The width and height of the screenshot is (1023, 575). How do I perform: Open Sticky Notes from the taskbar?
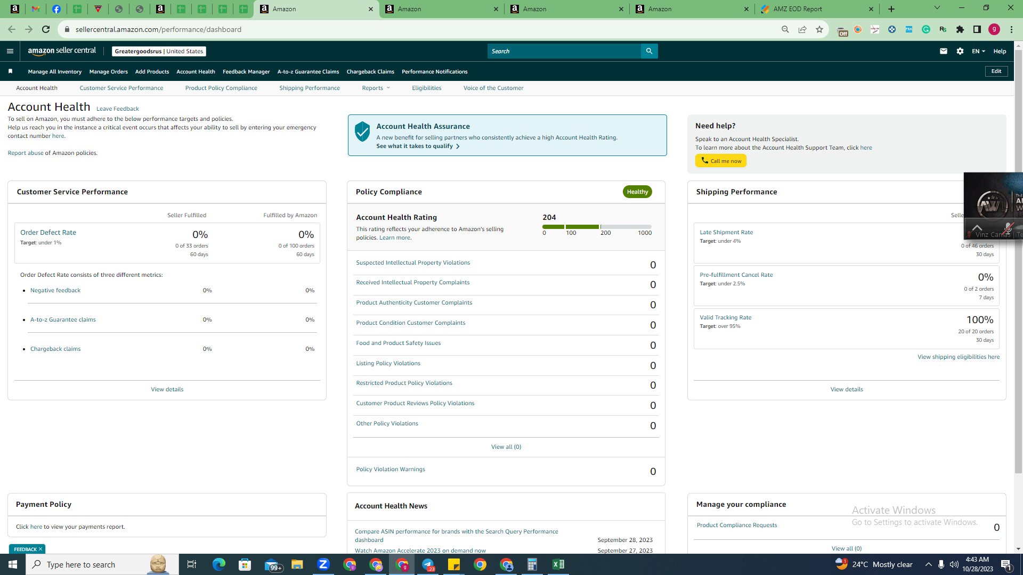point(454,564)
